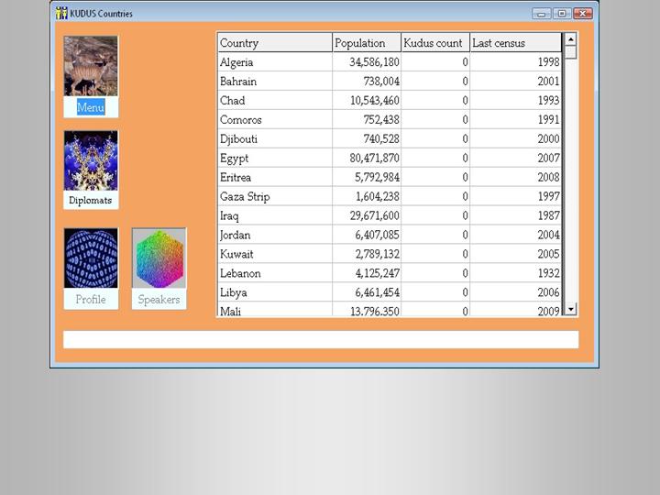The image size is (660, 495).
Task: Select the Algeria row in the table
Action: [x=274, y=62]
